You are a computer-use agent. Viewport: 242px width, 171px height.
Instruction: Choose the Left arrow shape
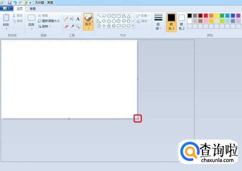click(123, 21)
